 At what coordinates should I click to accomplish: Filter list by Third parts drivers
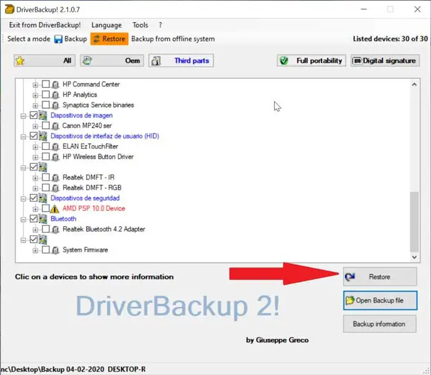(x=181, y=61)
